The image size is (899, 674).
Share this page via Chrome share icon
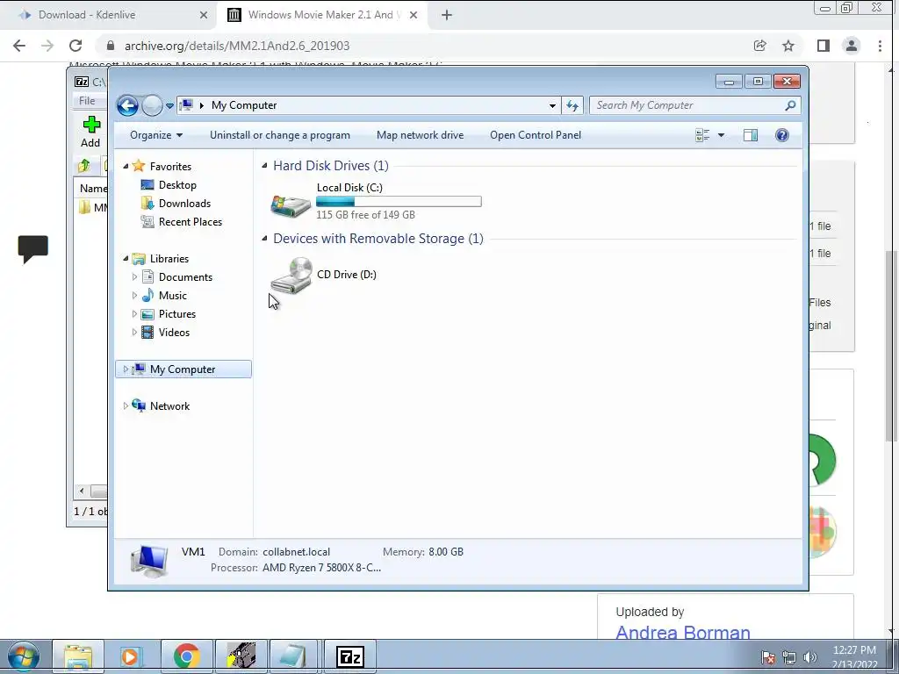pyautogui.click(x=760, y=46)
